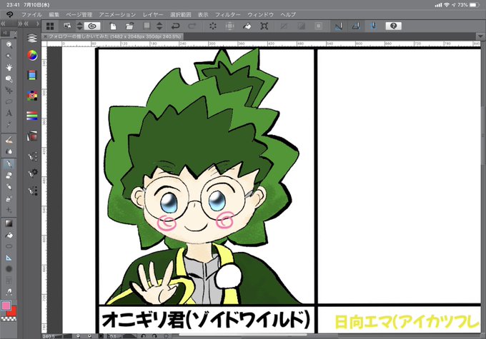The height and width of the screenshot is (339, 486).
Task: Select the Text tool A
Action: [9, 113]
